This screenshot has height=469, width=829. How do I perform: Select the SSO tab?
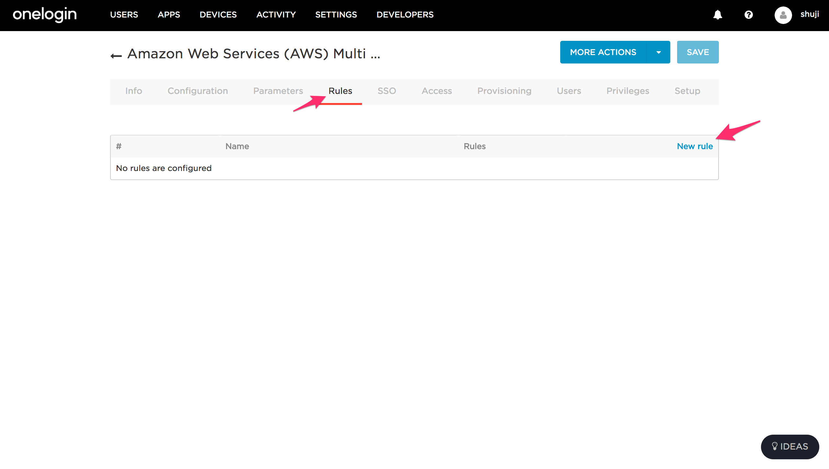pyautogui.click(x=387, y=91)
